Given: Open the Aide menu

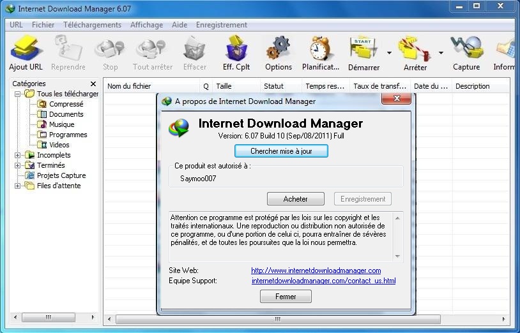Looking at the screenshot, I should coord(180,25).
